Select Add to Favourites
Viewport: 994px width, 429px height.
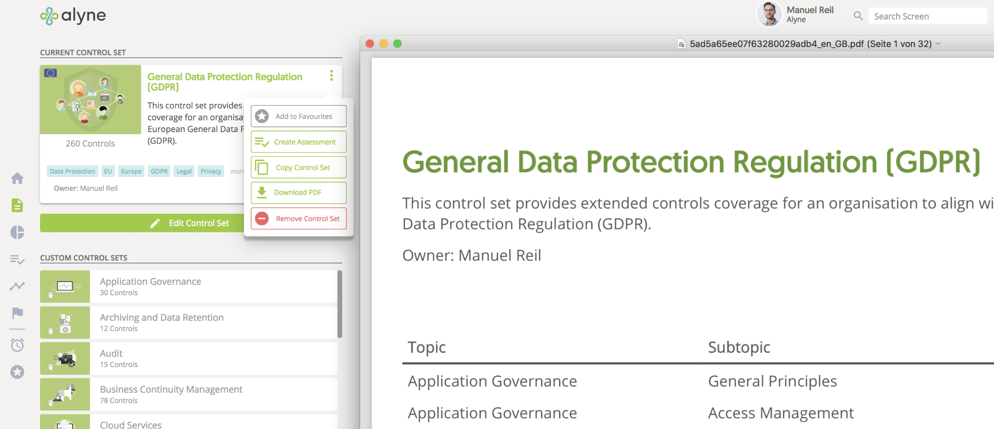click(299, 116)
